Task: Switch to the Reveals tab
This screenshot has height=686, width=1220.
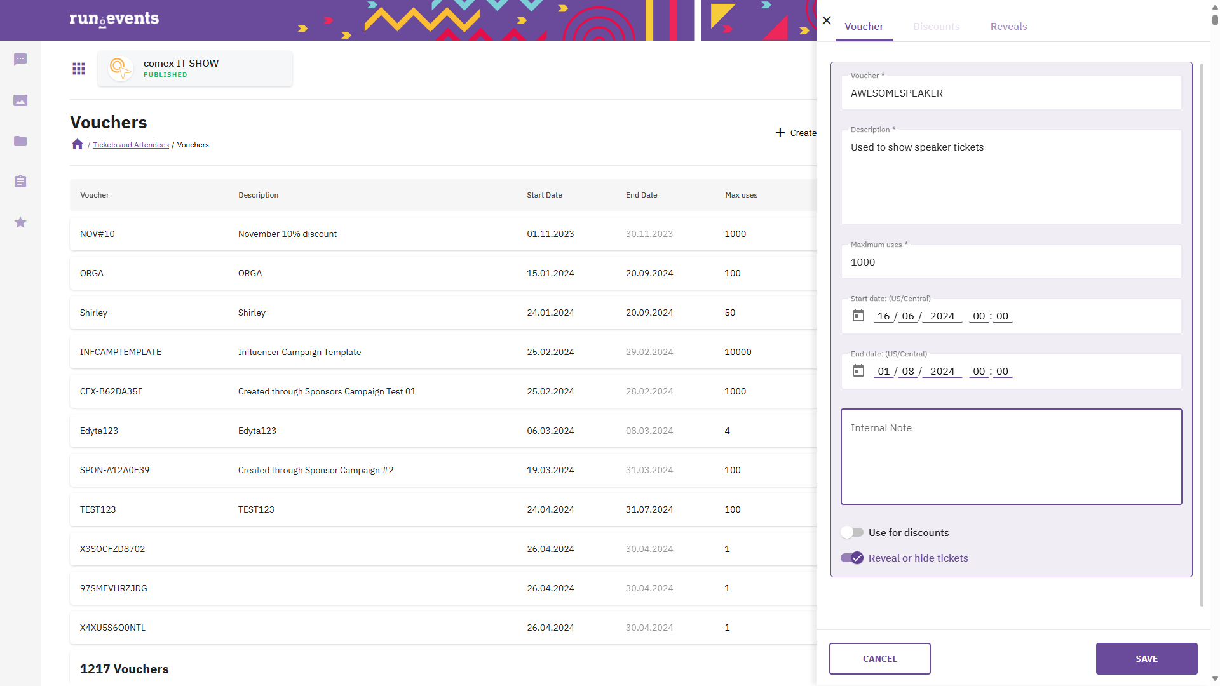Action: point(1009,27)
